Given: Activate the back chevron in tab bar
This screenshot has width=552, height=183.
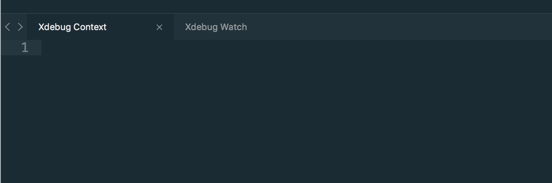Looking at the screenshot, I should (x=7, y=27).
